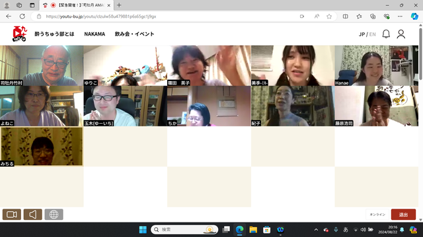The width and height of the screenshot is (423, 237).
Task: Open the browser profile icon
Action: click(x=7, y=5)
